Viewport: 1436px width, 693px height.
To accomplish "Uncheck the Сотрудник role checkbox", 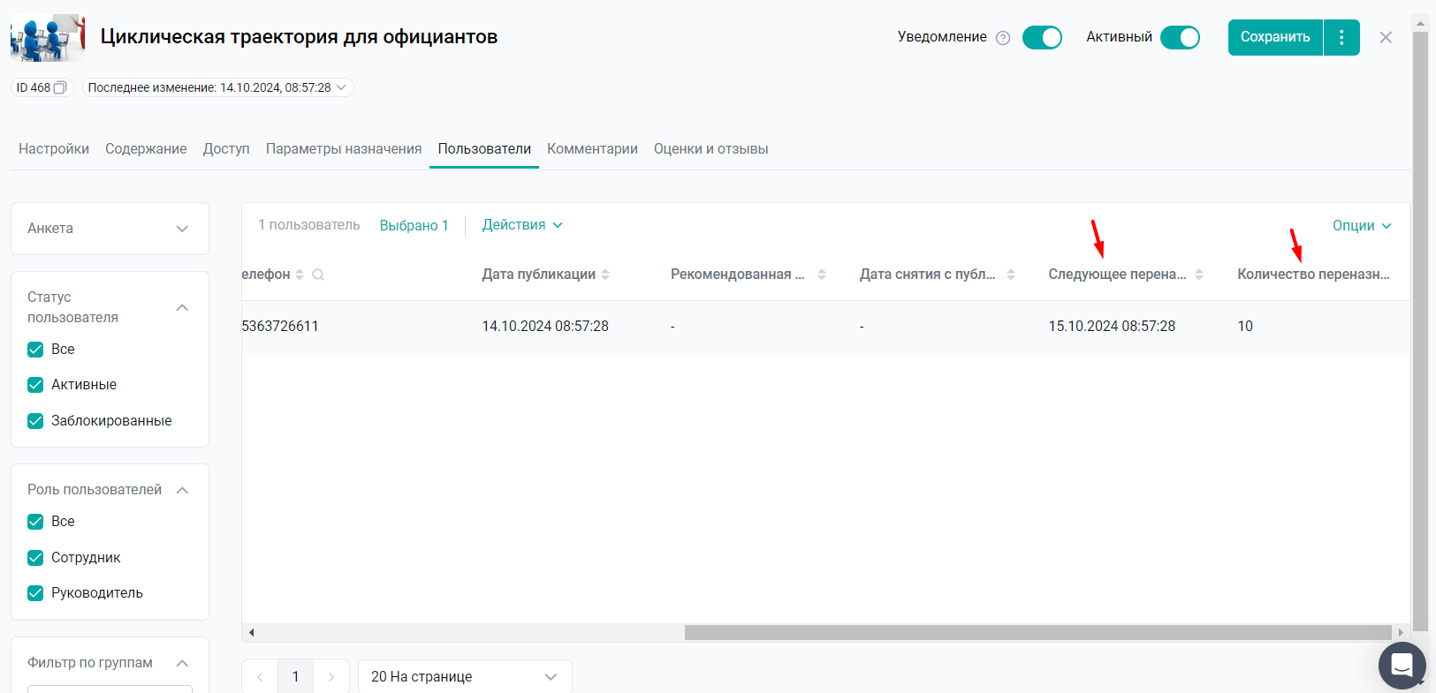I will pos(35,558).
